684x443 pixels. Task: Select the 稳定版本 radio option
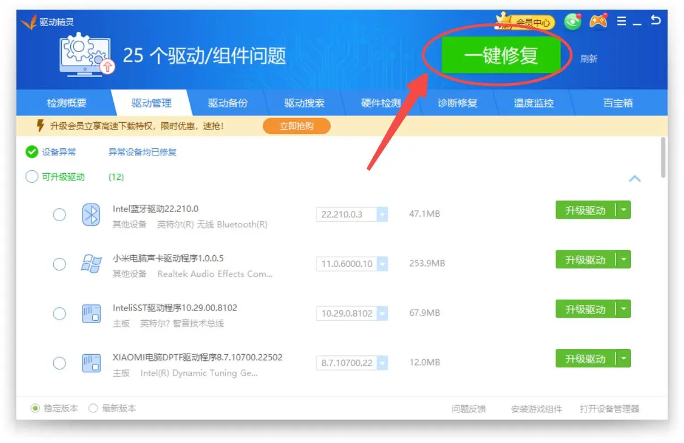36,408
